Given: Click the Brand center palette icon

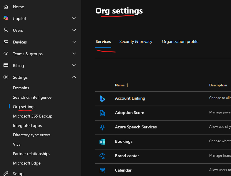Looking at the screenshot, I should pyautogui.click(x=102, y=156).
